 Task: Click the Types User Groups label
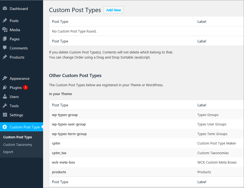[x=212, y=124]
